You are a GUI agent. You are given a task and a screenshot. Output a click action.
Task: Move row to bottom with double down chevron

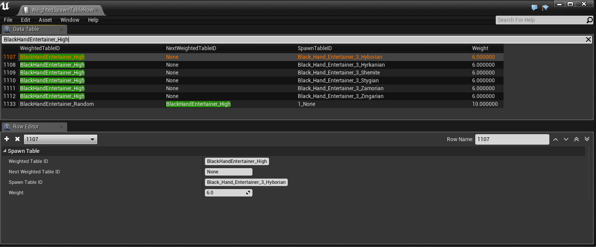click(587, 139)
